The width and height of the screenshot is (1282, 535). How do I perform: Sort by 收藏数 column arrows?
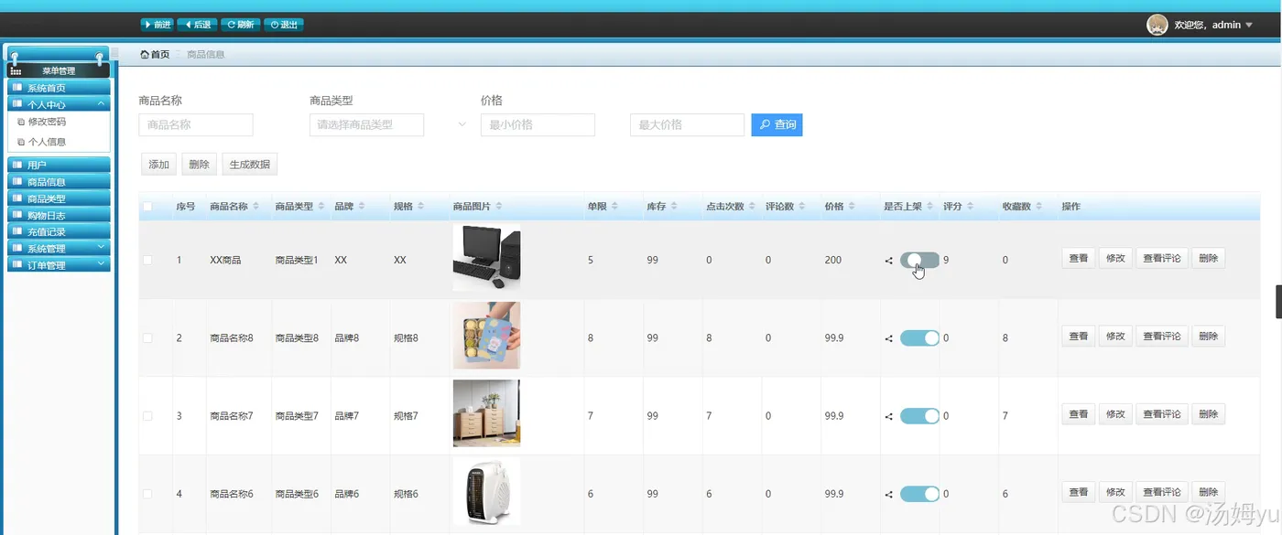1039,207
